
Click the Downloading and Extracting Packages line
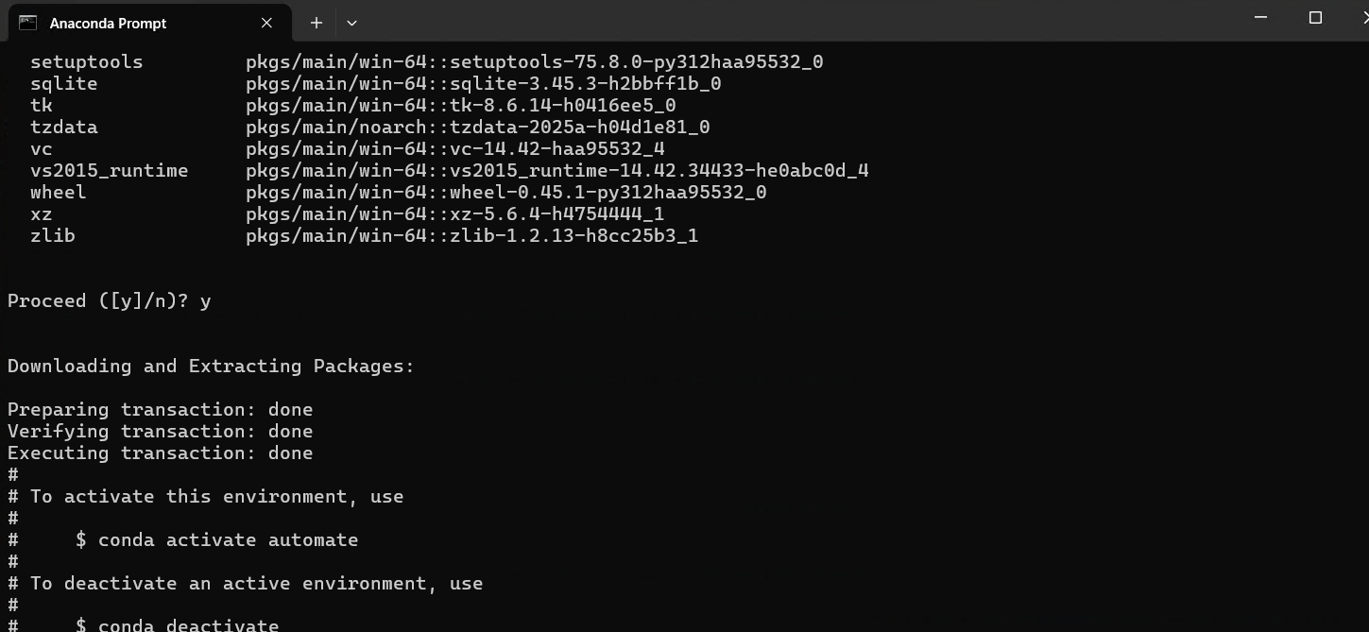pyautogui.click(x=212, y=367)
